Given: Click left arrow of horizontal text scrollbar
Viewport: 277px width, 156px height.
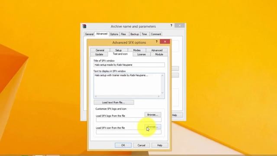Looking at the screenshot, I should pos(96,96).
